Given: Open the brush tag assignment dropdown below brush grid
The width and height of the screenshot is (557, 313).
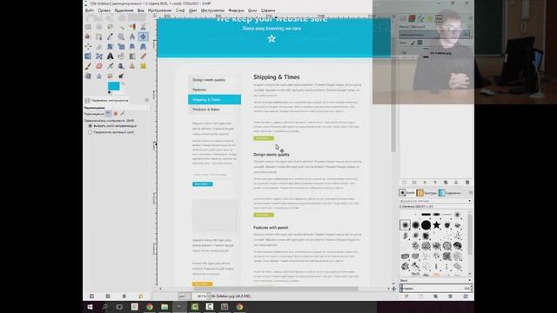Looking at the screenshot, I should pyautogui.click(x=470, y=280).
